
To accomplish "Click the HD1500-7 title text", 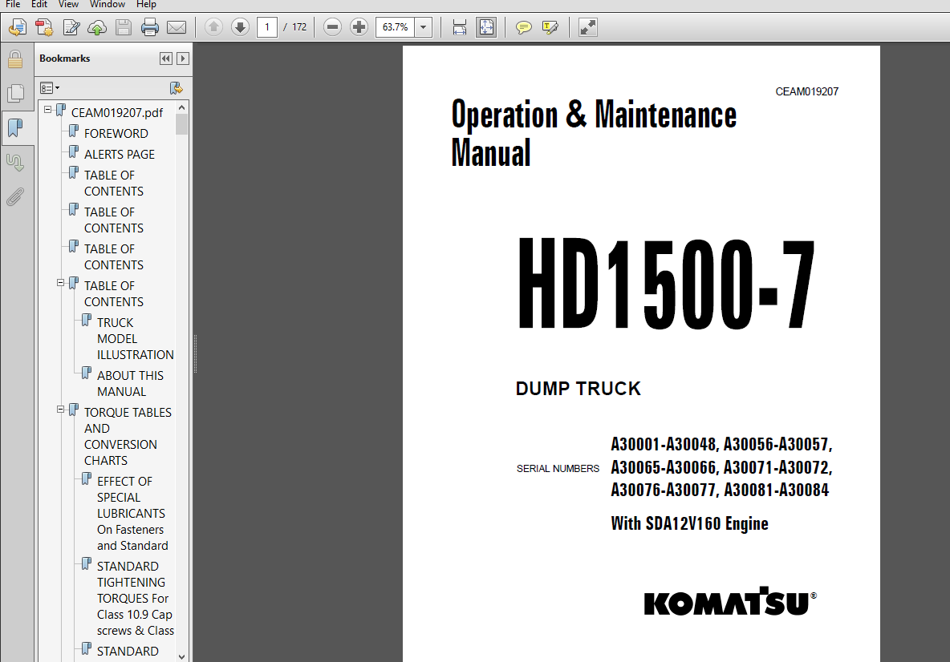I will pyautogui.click(x=665, y=283).
